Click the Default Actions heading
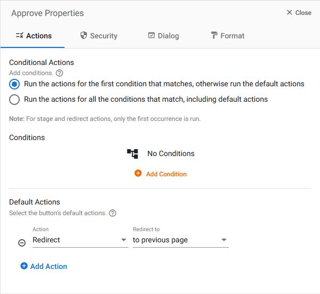 click(x=35, y=202)
